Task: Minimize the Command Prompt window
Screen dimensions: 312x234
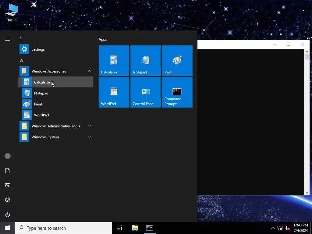Action: pyautogui.click(x=275, y=44)
